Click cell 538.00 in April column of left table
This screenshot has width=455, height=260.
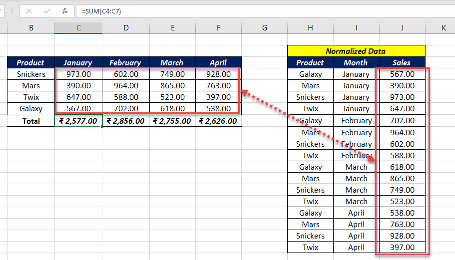pyautogui.click(x=218, y=109)
